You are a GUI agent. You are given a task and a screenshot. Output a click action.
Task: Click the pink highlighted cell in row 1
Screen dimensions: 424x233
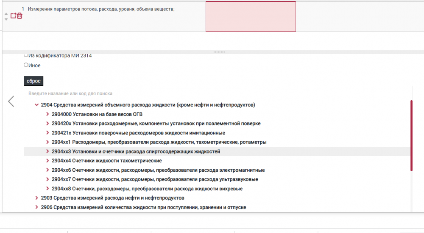[x=251, y=16]
